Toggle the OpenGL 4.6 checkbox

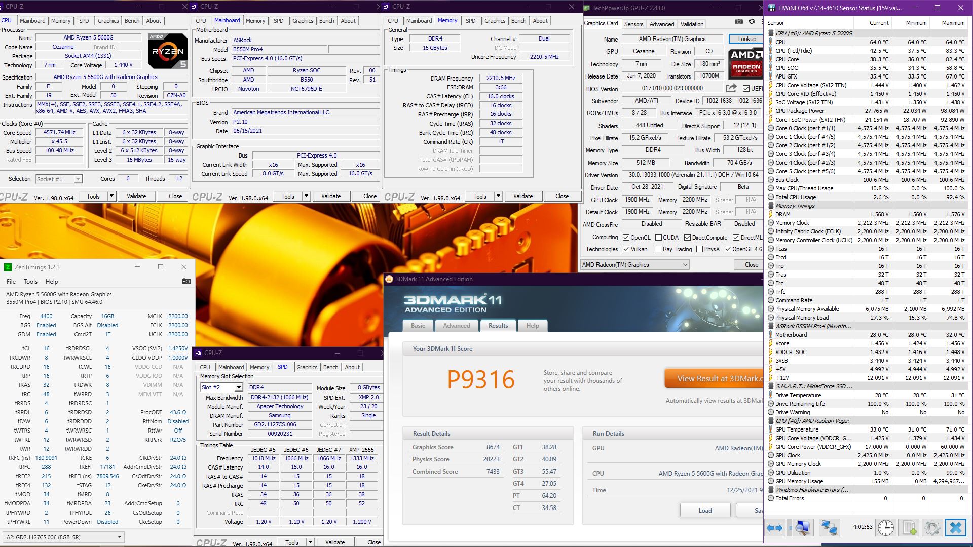[x=728, y=249]
